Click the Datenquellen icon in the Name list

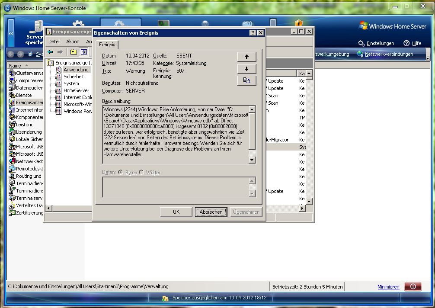tap(12, 88)
